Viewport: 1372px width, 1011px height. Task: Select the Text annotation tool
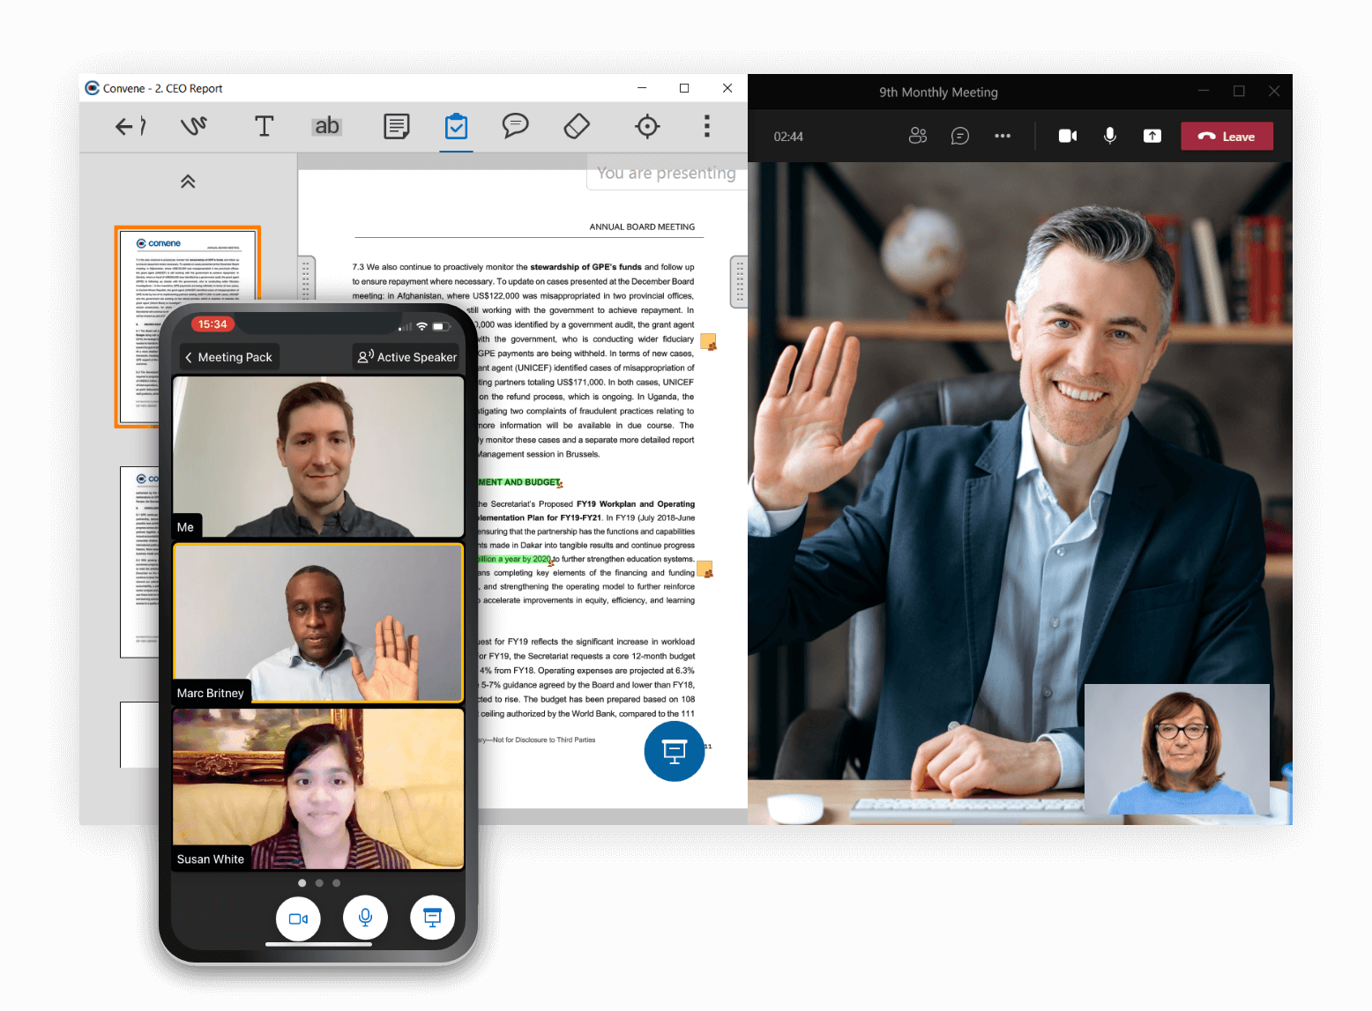(x=264, y=126)
